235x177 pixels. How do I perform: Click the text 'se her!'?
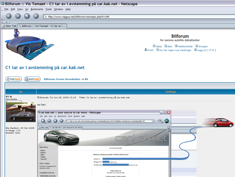[x=41, y=105]
